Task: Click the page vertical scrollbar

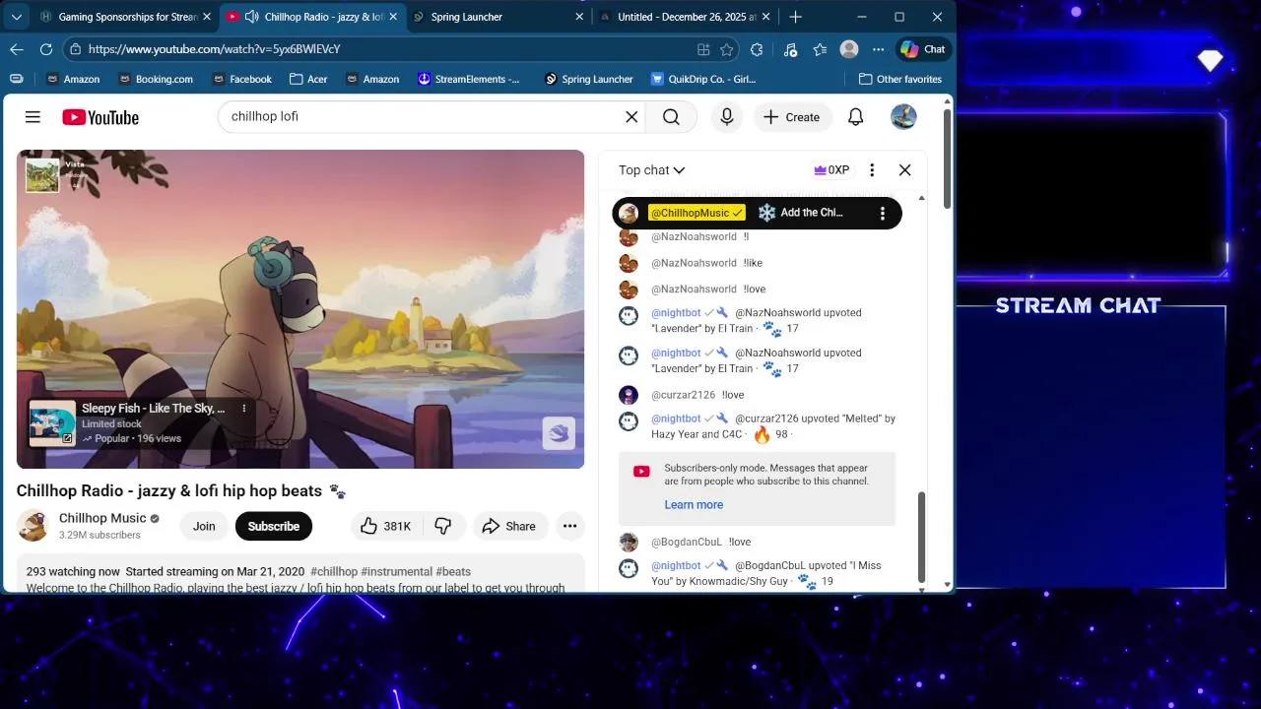Action: [x=948, y=158]
